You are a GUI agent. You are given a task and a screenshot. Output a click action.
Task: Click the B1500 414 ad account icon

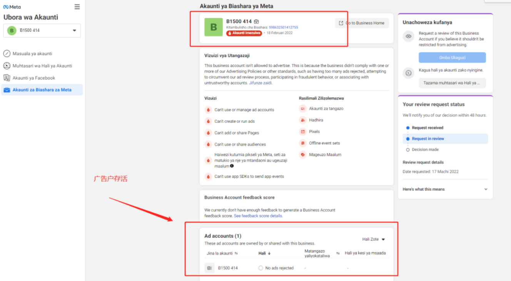pos(209,268)
